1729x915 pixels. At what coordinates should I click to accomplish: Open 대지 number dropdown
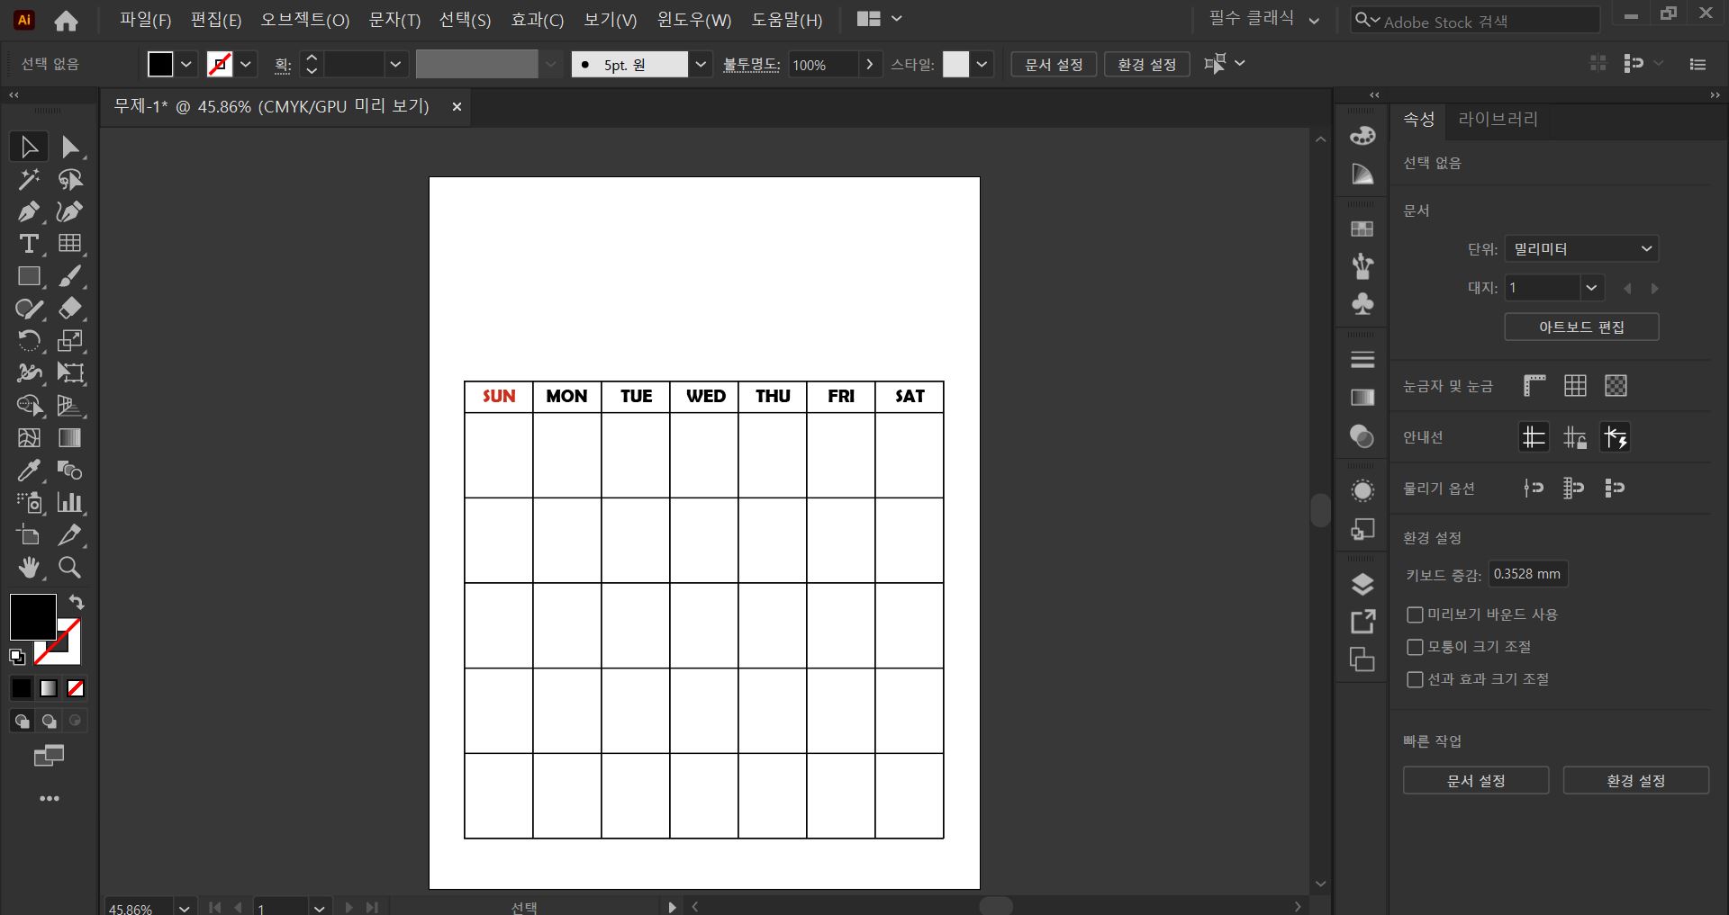click(x=1591, y=288)
